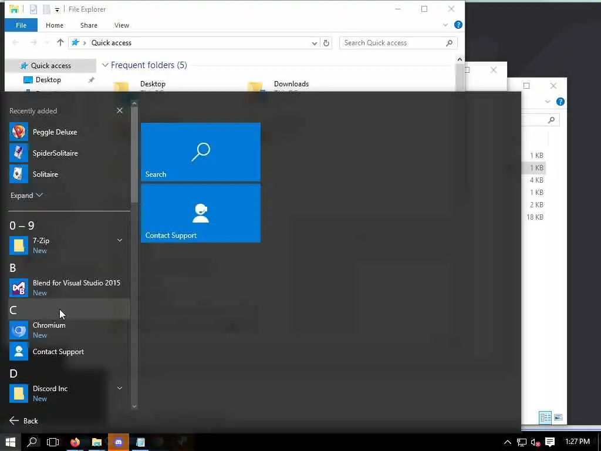Open address bar history dropdown
Viewport: 601px width, 451px height.
(315, 43)
